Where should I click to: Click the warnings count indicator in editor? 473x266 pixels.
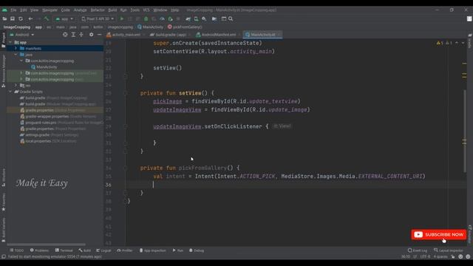coord(440,43)
